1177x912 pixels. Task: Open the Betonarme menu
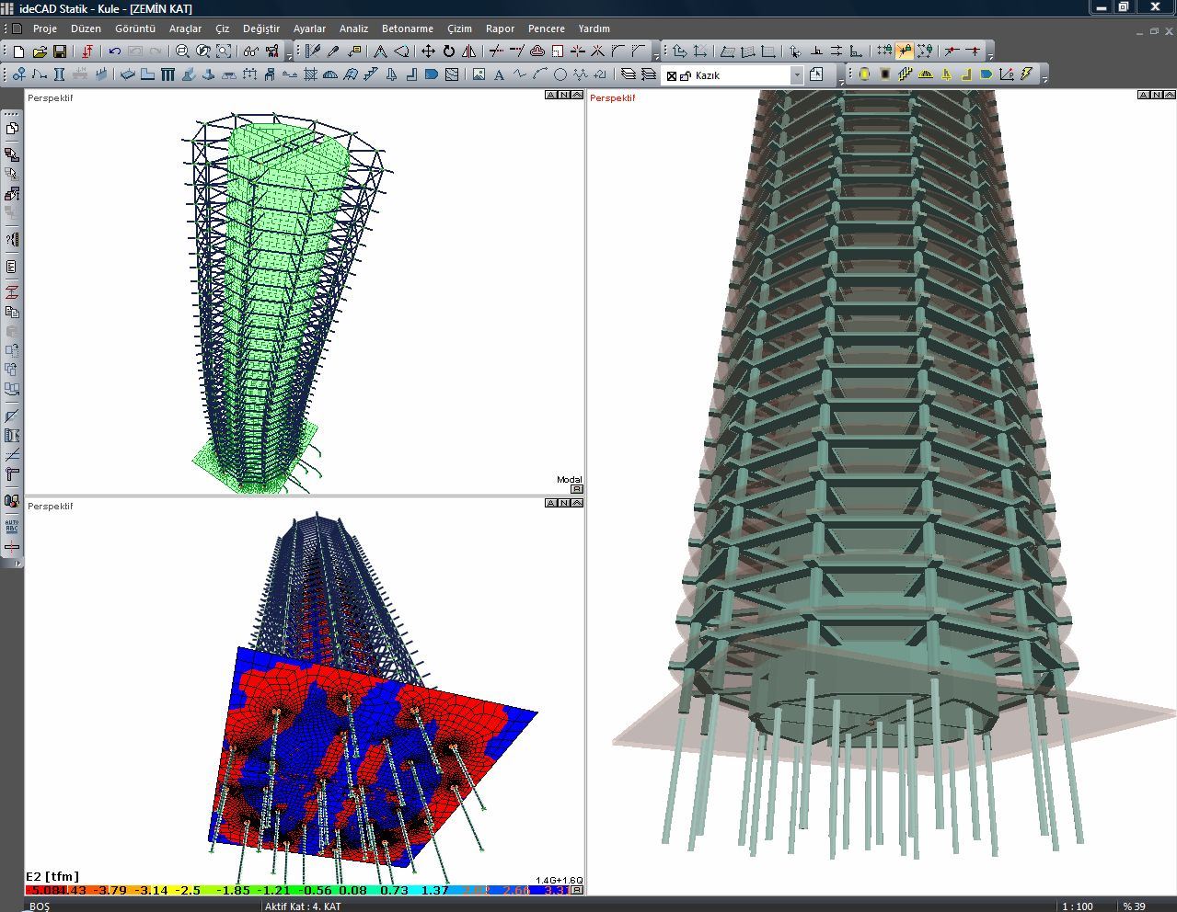(x=407, y=28)
